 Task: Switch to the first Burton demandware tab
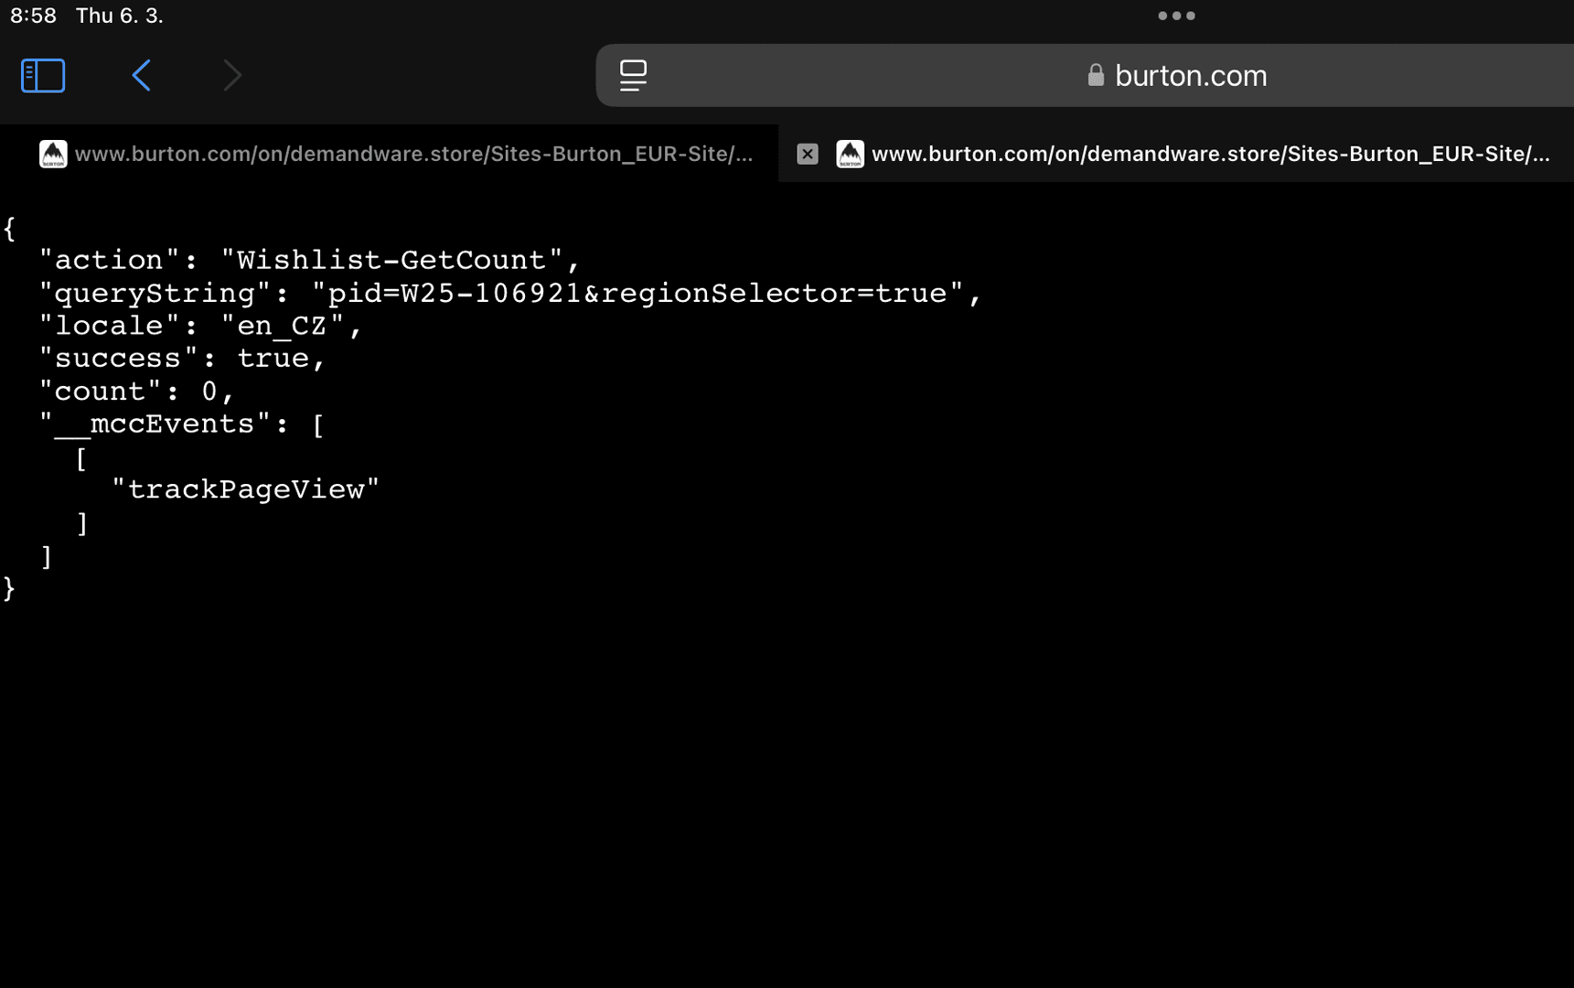[413, 154]
